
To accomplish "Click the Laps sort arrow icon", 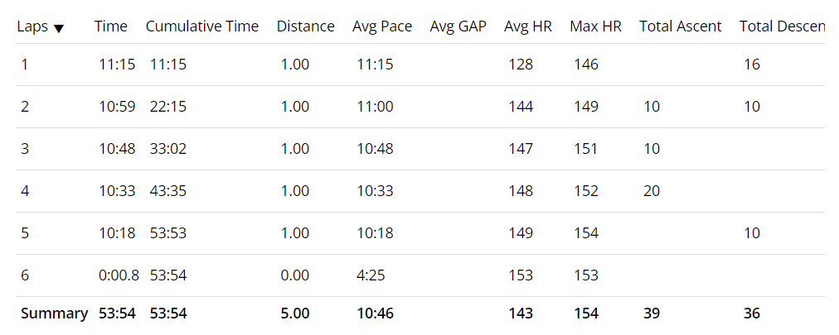I will (58, 28).
